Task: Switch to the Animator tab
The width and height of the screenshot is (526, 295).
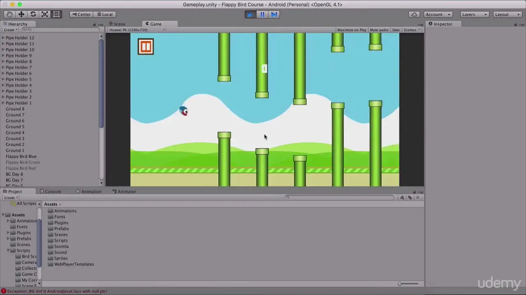Action: (x=124, y=192)
